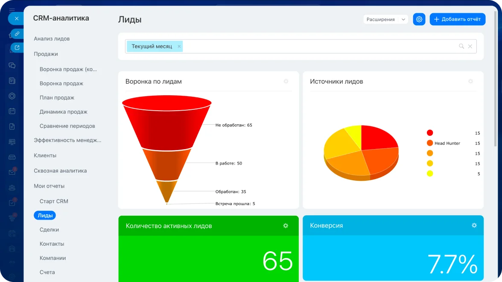Image resolution: width=502 pixels, height=282 pixels.
Task: Click the copy link icon on the panel edge
Action: point(17,33)
